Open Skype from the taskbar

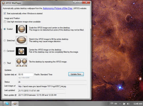(7, 103)
